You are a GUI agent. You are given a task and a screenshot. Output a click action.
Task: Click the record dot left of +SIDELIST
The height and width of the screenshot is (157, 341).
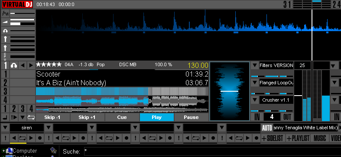pyautogui.click(x=257, y=138)
